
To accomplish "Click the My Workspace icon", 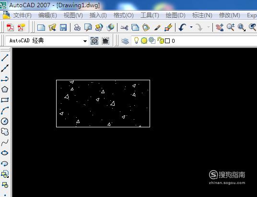I will (x=105, y=40).
